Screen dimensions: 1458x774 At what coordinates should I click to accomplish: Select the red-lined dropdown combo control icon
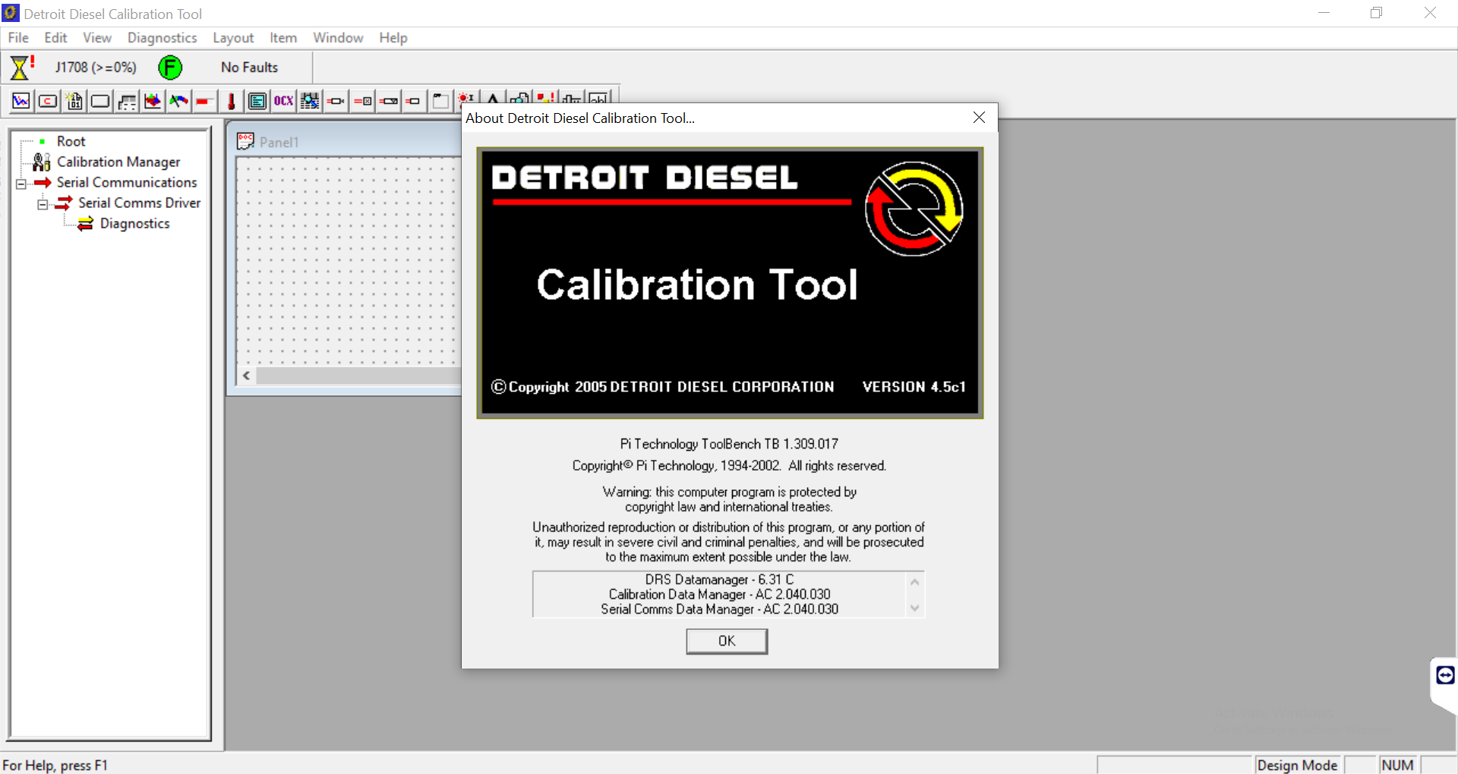pyautogui.click(x=388, y=100)
